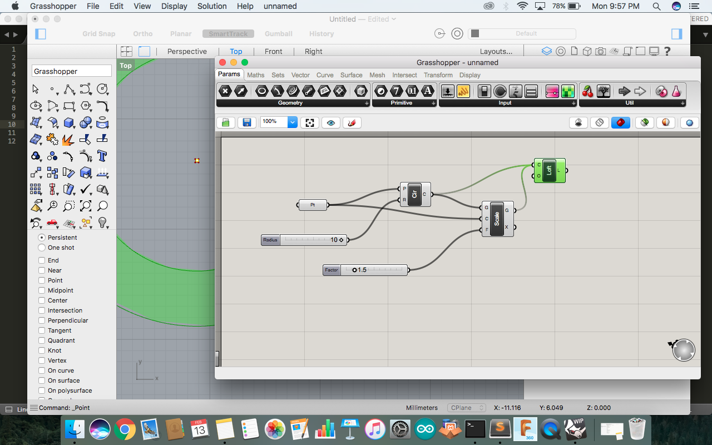Add the Text parameter with the A icon
This screenshot has width=712, height=445.
427,91
